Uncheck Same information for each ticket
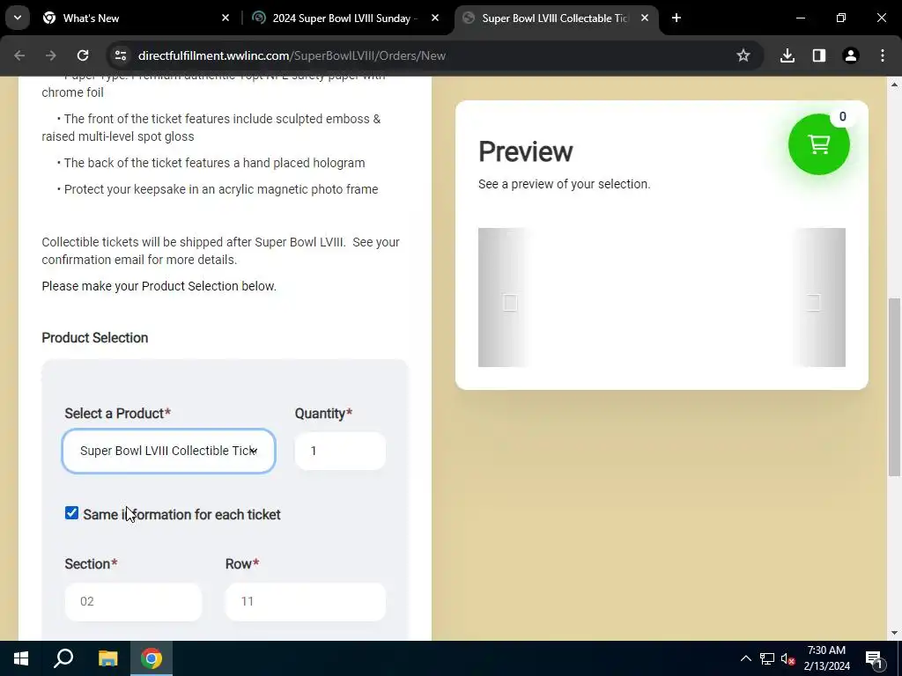The image size is (902, 676). click(71, 513)
